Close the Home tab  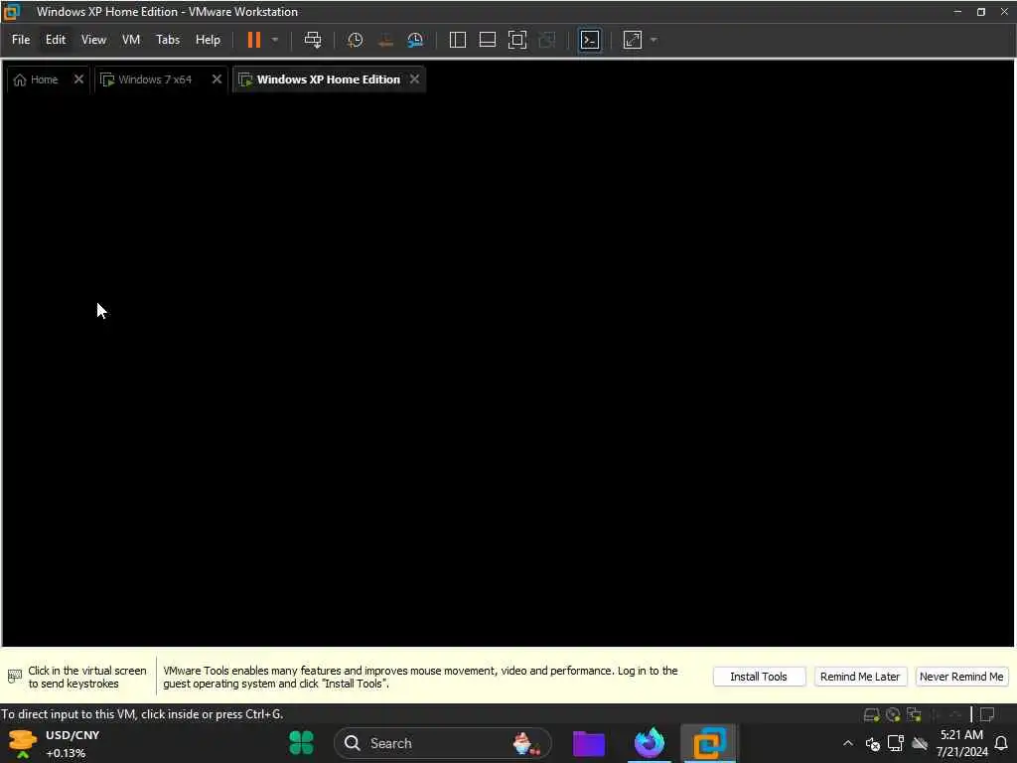[78, 79]
